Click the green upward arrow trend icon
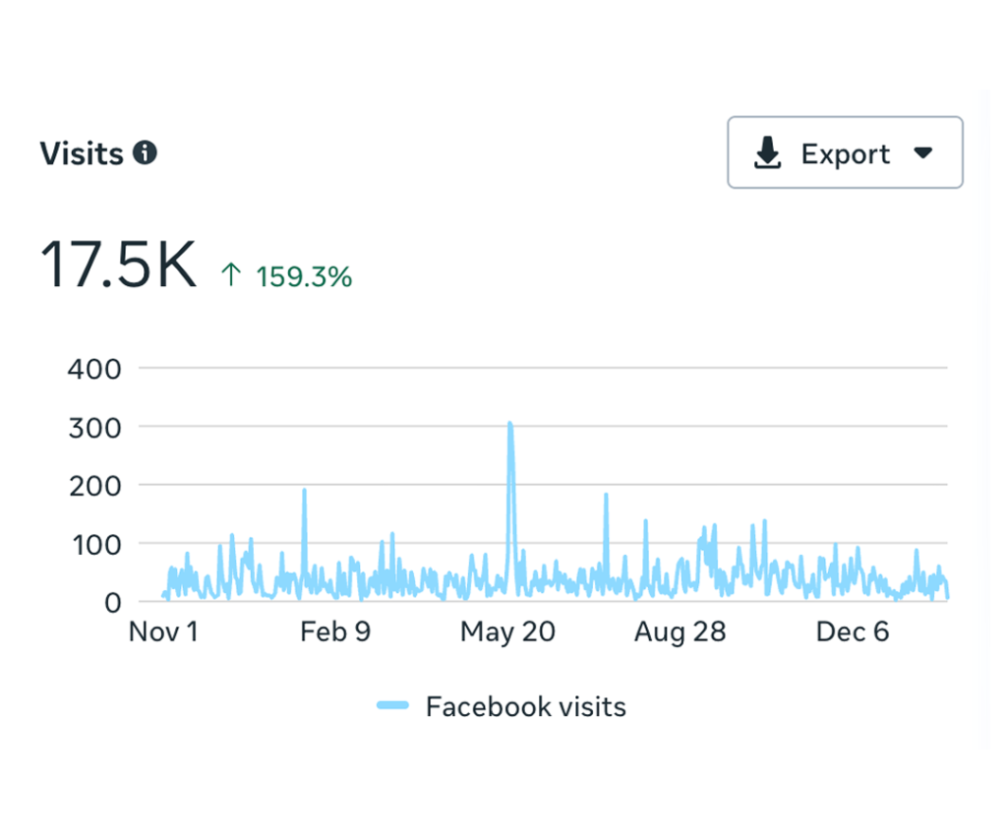The image size is (1007, 840). [x=231, y=276]
